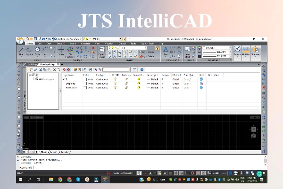Open the BYLAYER linetype dropdown in Properties
The height and width of the screenshot is (189, 283).
pyautogui.click(x=230, y=52)
